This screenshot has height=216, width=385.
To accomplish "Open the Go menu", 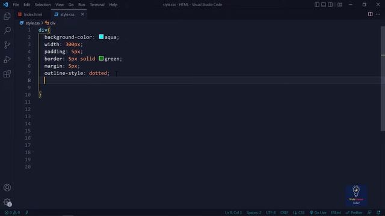I will [71, 5].
